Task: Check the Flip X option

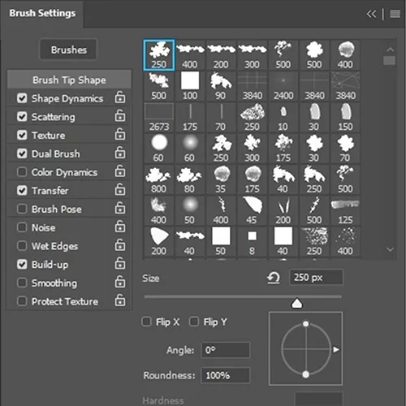Action: point(146,322)
